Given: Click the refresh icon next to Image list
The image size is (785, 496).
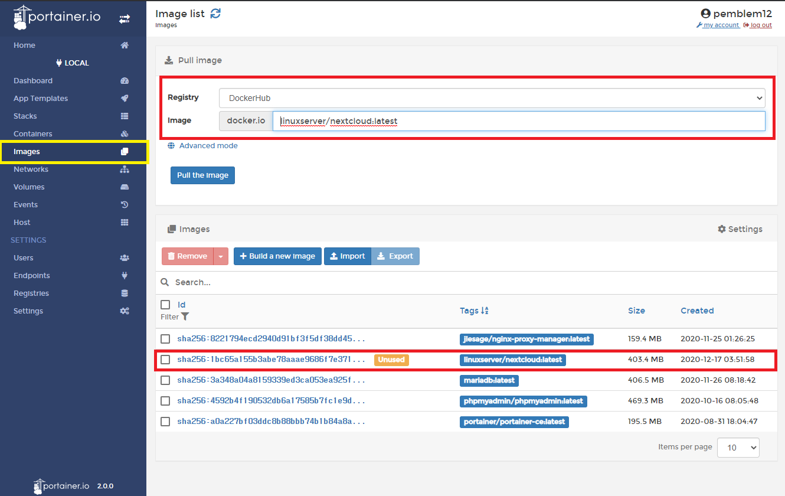Looking at the screenshot, I should tap(215, 14).
